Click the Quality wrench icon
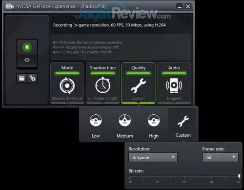 click(x=139, y=85)
